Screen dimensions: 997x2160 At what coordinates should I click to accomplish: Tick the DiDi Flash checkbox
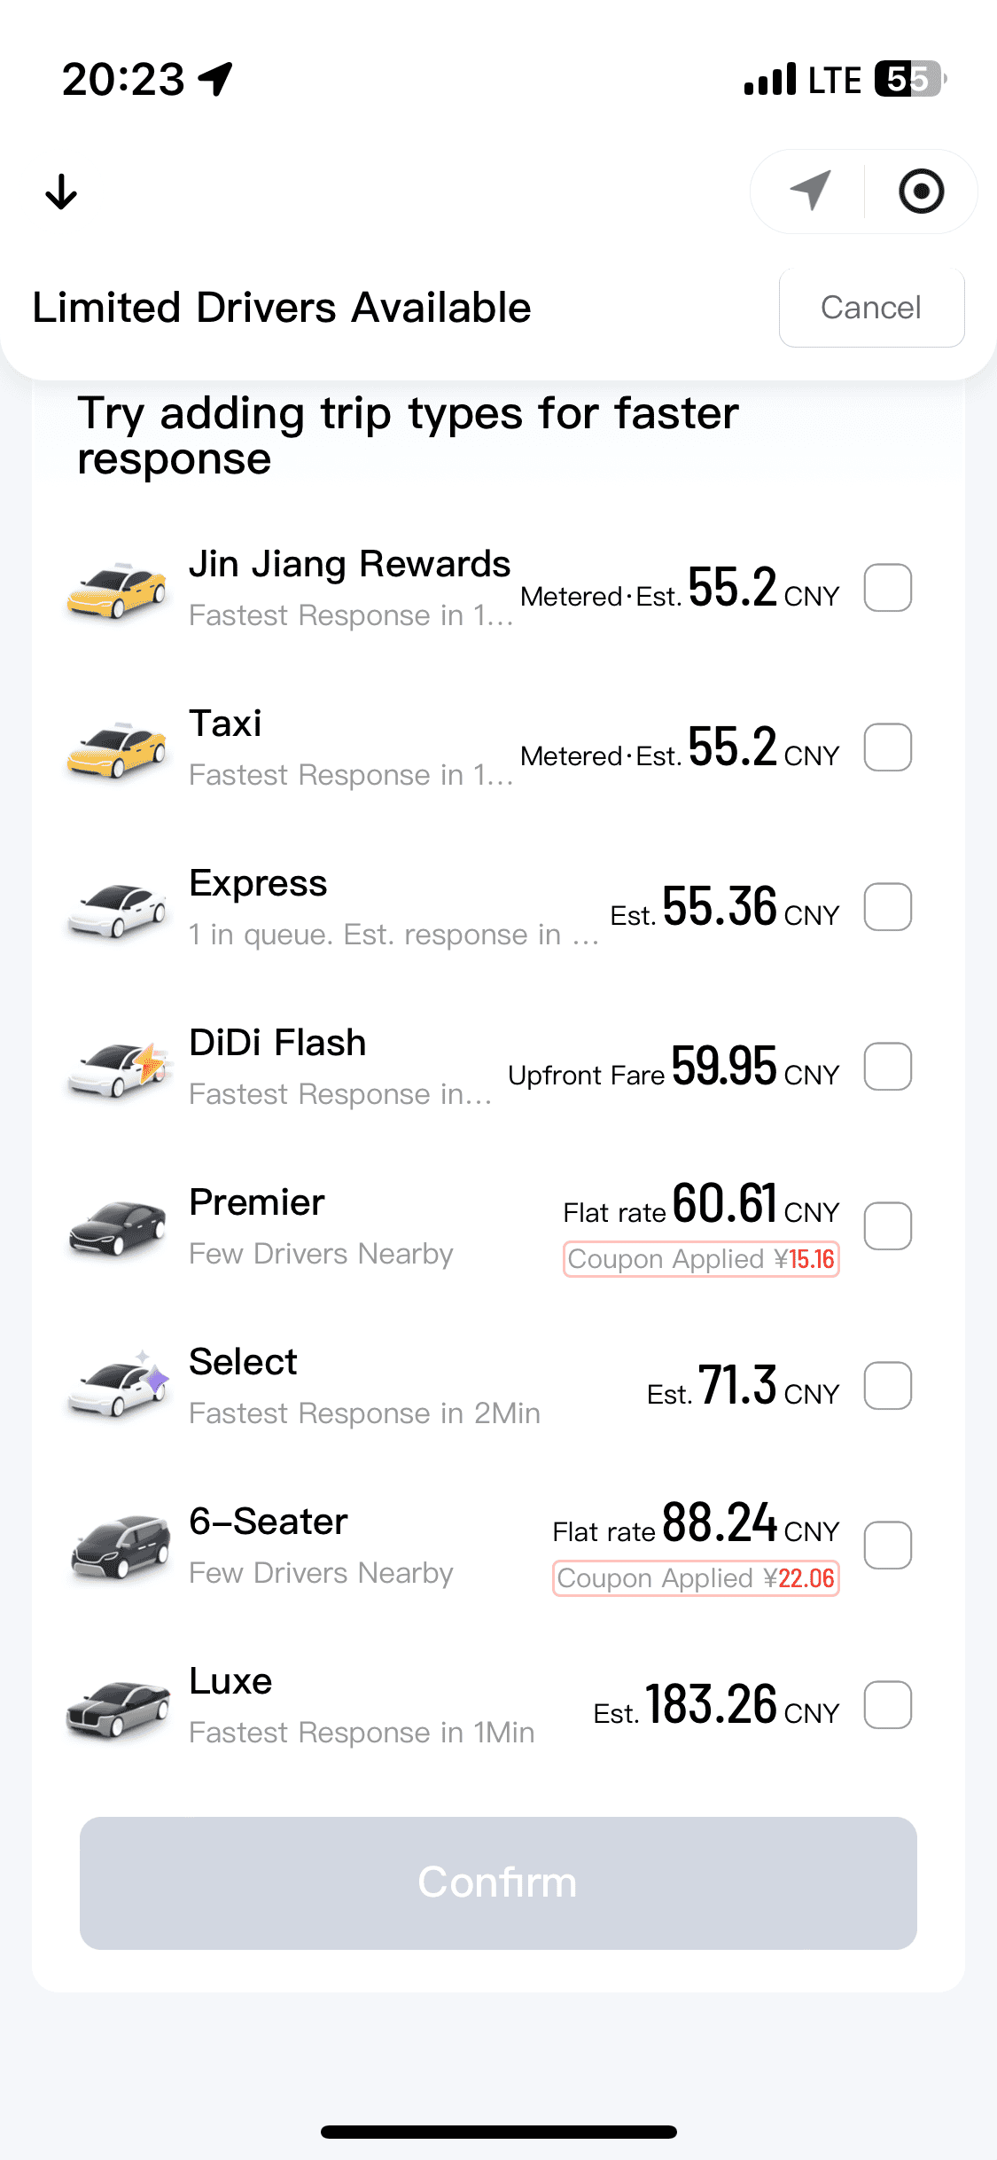(888, 1067)
